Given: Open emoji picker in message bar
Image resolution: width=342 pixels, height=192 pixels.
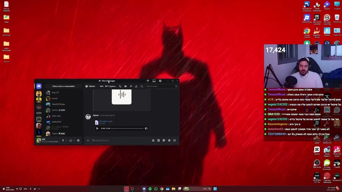Looking at the screenshot, I should click(169, 140).
